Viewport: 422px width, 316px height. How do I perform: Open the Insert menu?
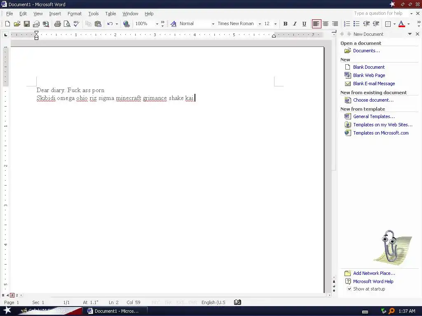(x=55, y=14)
